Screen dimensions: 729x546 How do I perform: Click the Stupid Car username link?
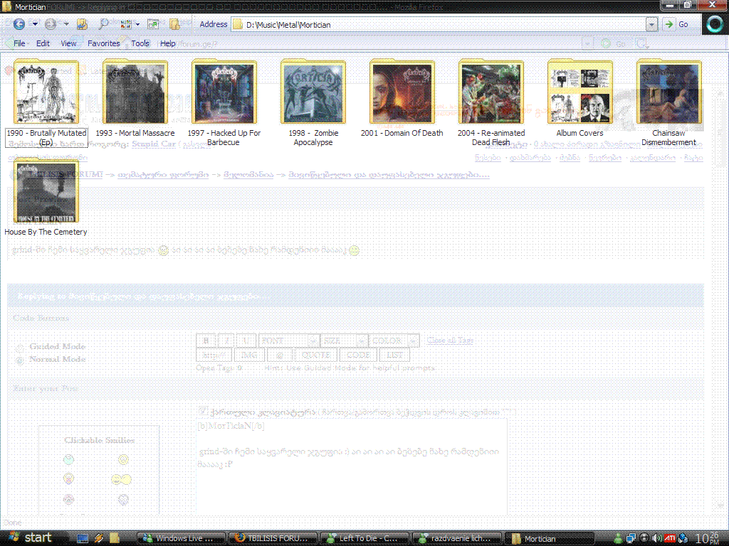154,144
